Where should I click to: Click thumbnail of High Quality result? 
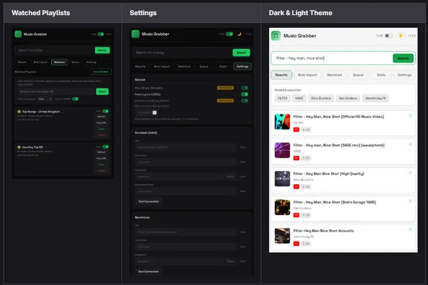282,179
